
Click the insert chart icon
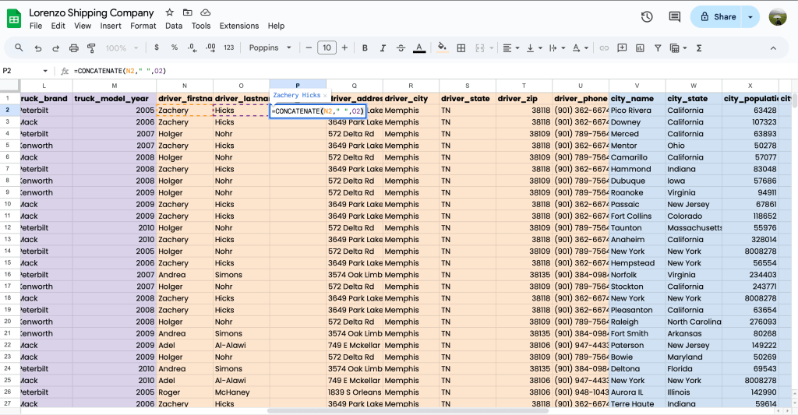[640, 48]
